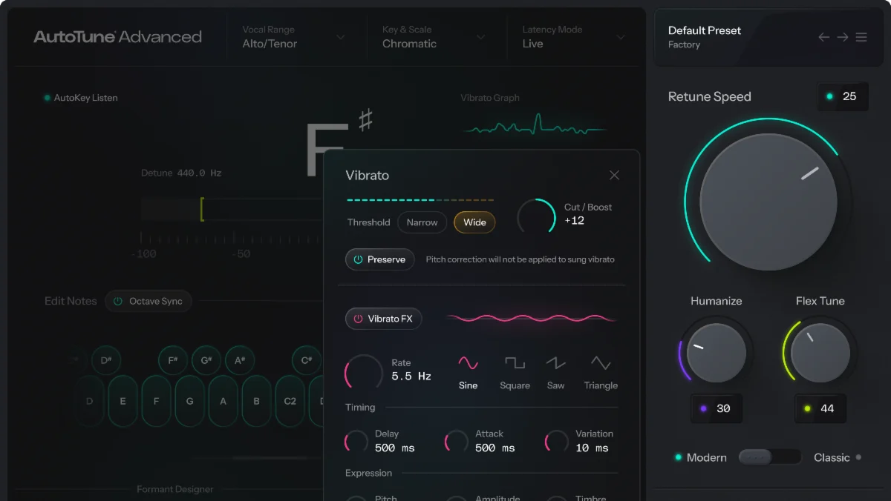Click the natural G note key
Image resolution: width=891 pixels, height=501 pixels.
(x=190, y=401)
